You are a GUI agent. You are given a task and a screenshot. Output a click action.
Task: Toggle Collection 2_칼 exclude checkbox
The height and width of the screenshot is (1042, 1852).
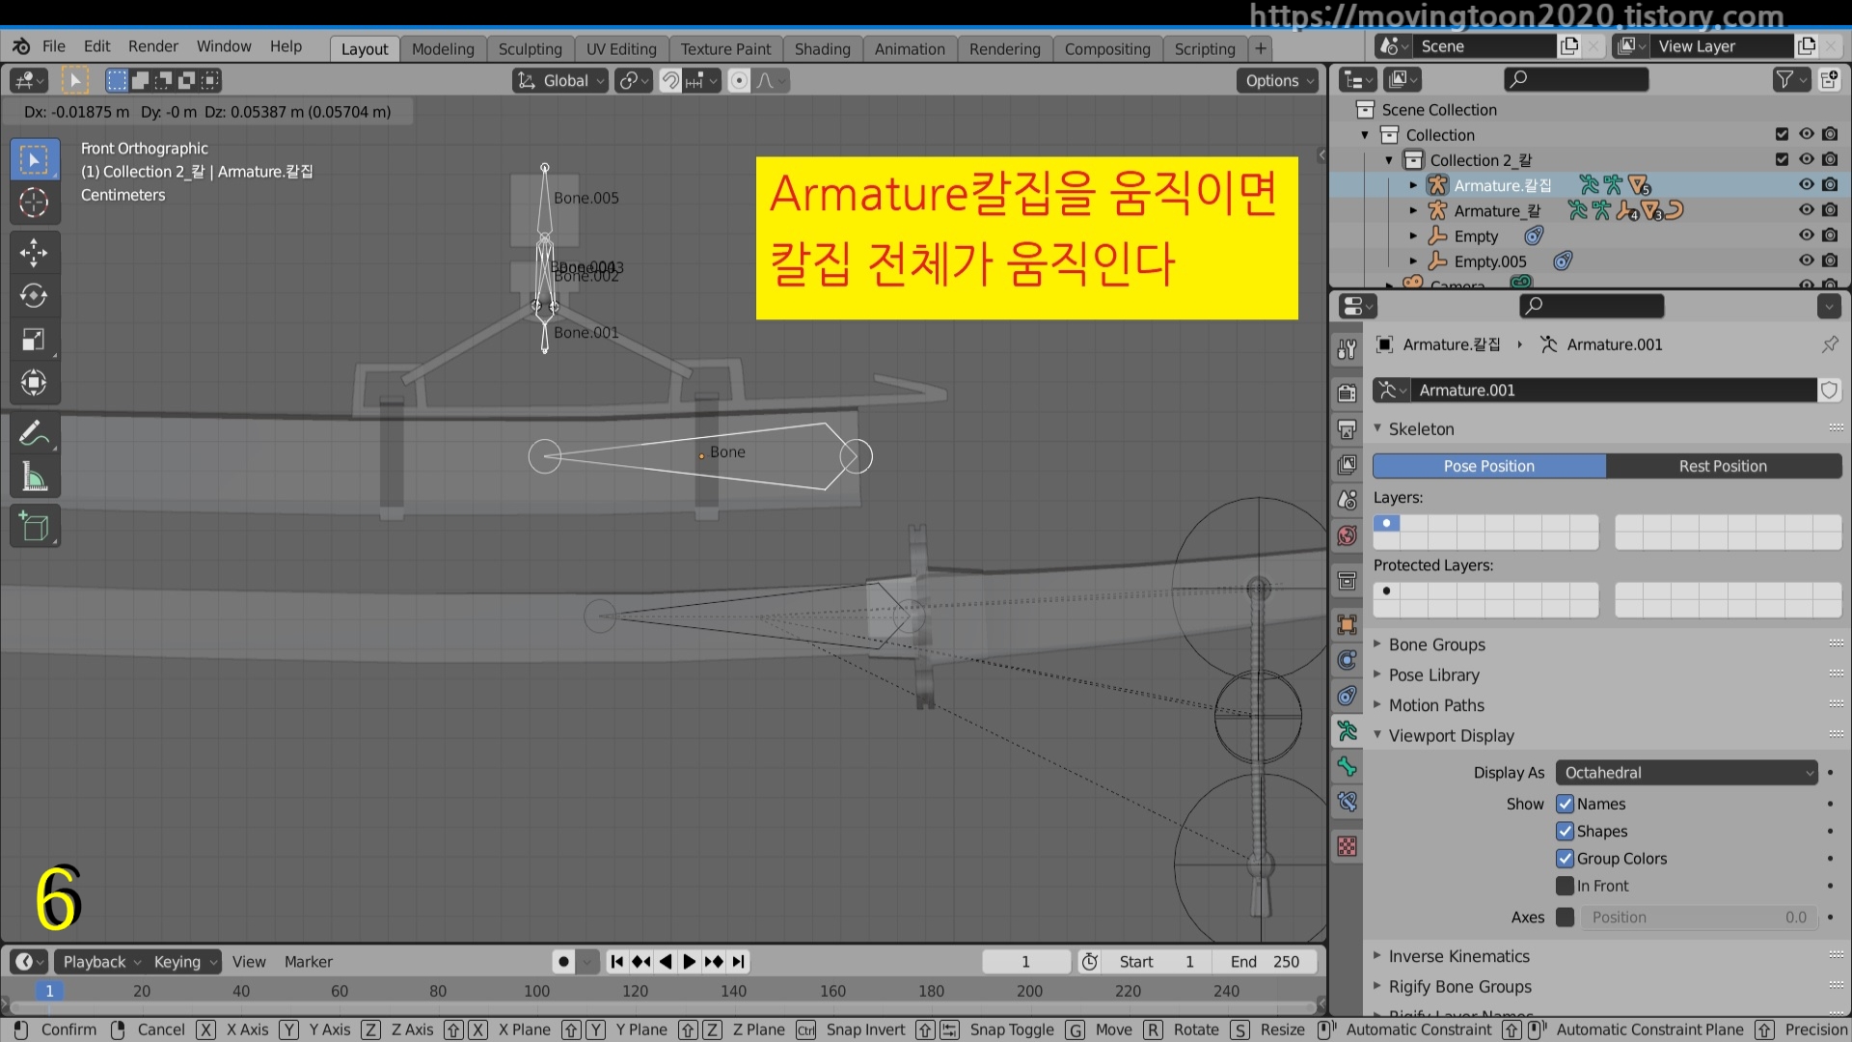(x=1782, y=159)
